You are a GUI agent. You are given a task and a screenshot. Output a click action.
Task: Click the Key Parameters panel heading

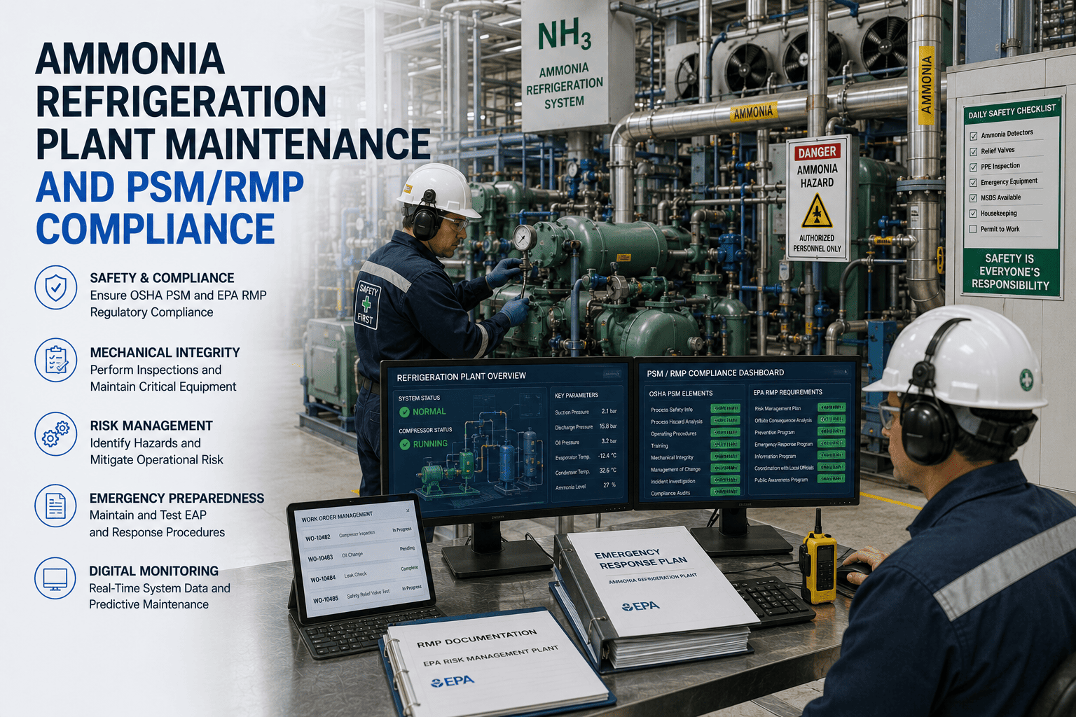[577, 396]
